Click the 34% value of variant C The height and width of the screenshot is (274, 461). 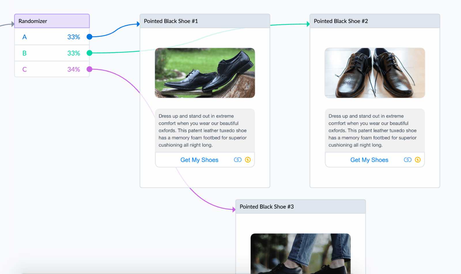point(74,69)
